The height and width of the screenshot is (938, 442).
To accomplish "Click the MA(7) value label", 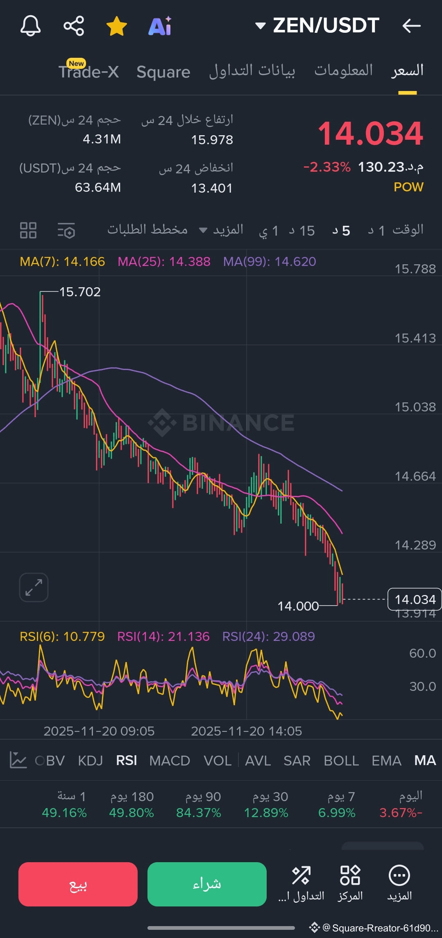I will pos(62,261).
